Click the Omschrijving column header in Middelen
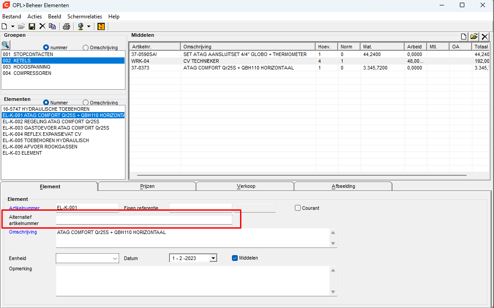 (248, 47)
